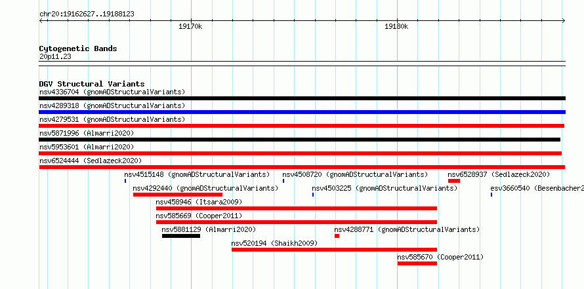
Task: Select the black nsv5871996 variant bar
Action: (x=299, y=140)
